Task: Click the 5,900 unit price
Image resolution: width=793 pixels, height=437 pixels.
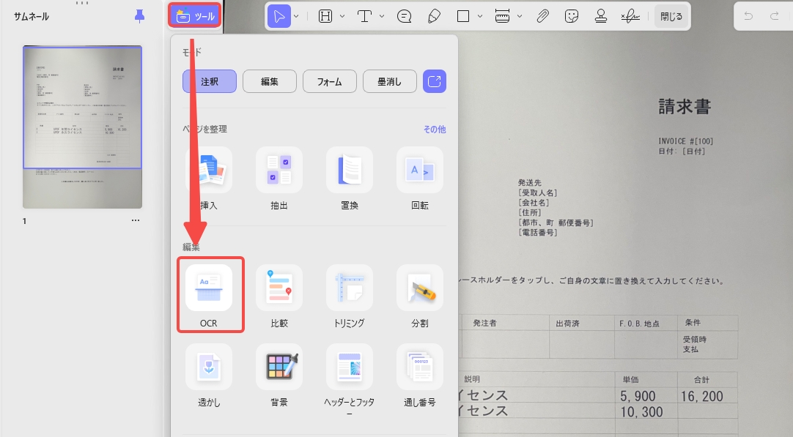Action: pos(638,397)
